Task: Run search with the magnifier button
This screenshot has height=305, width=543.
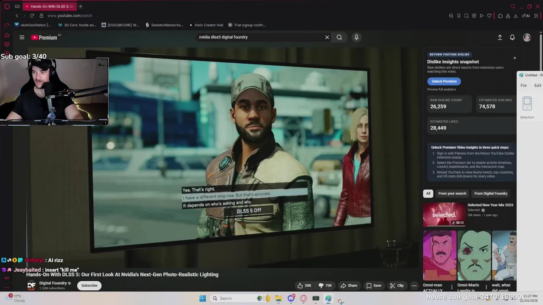Action: click(x=339, y=37)
